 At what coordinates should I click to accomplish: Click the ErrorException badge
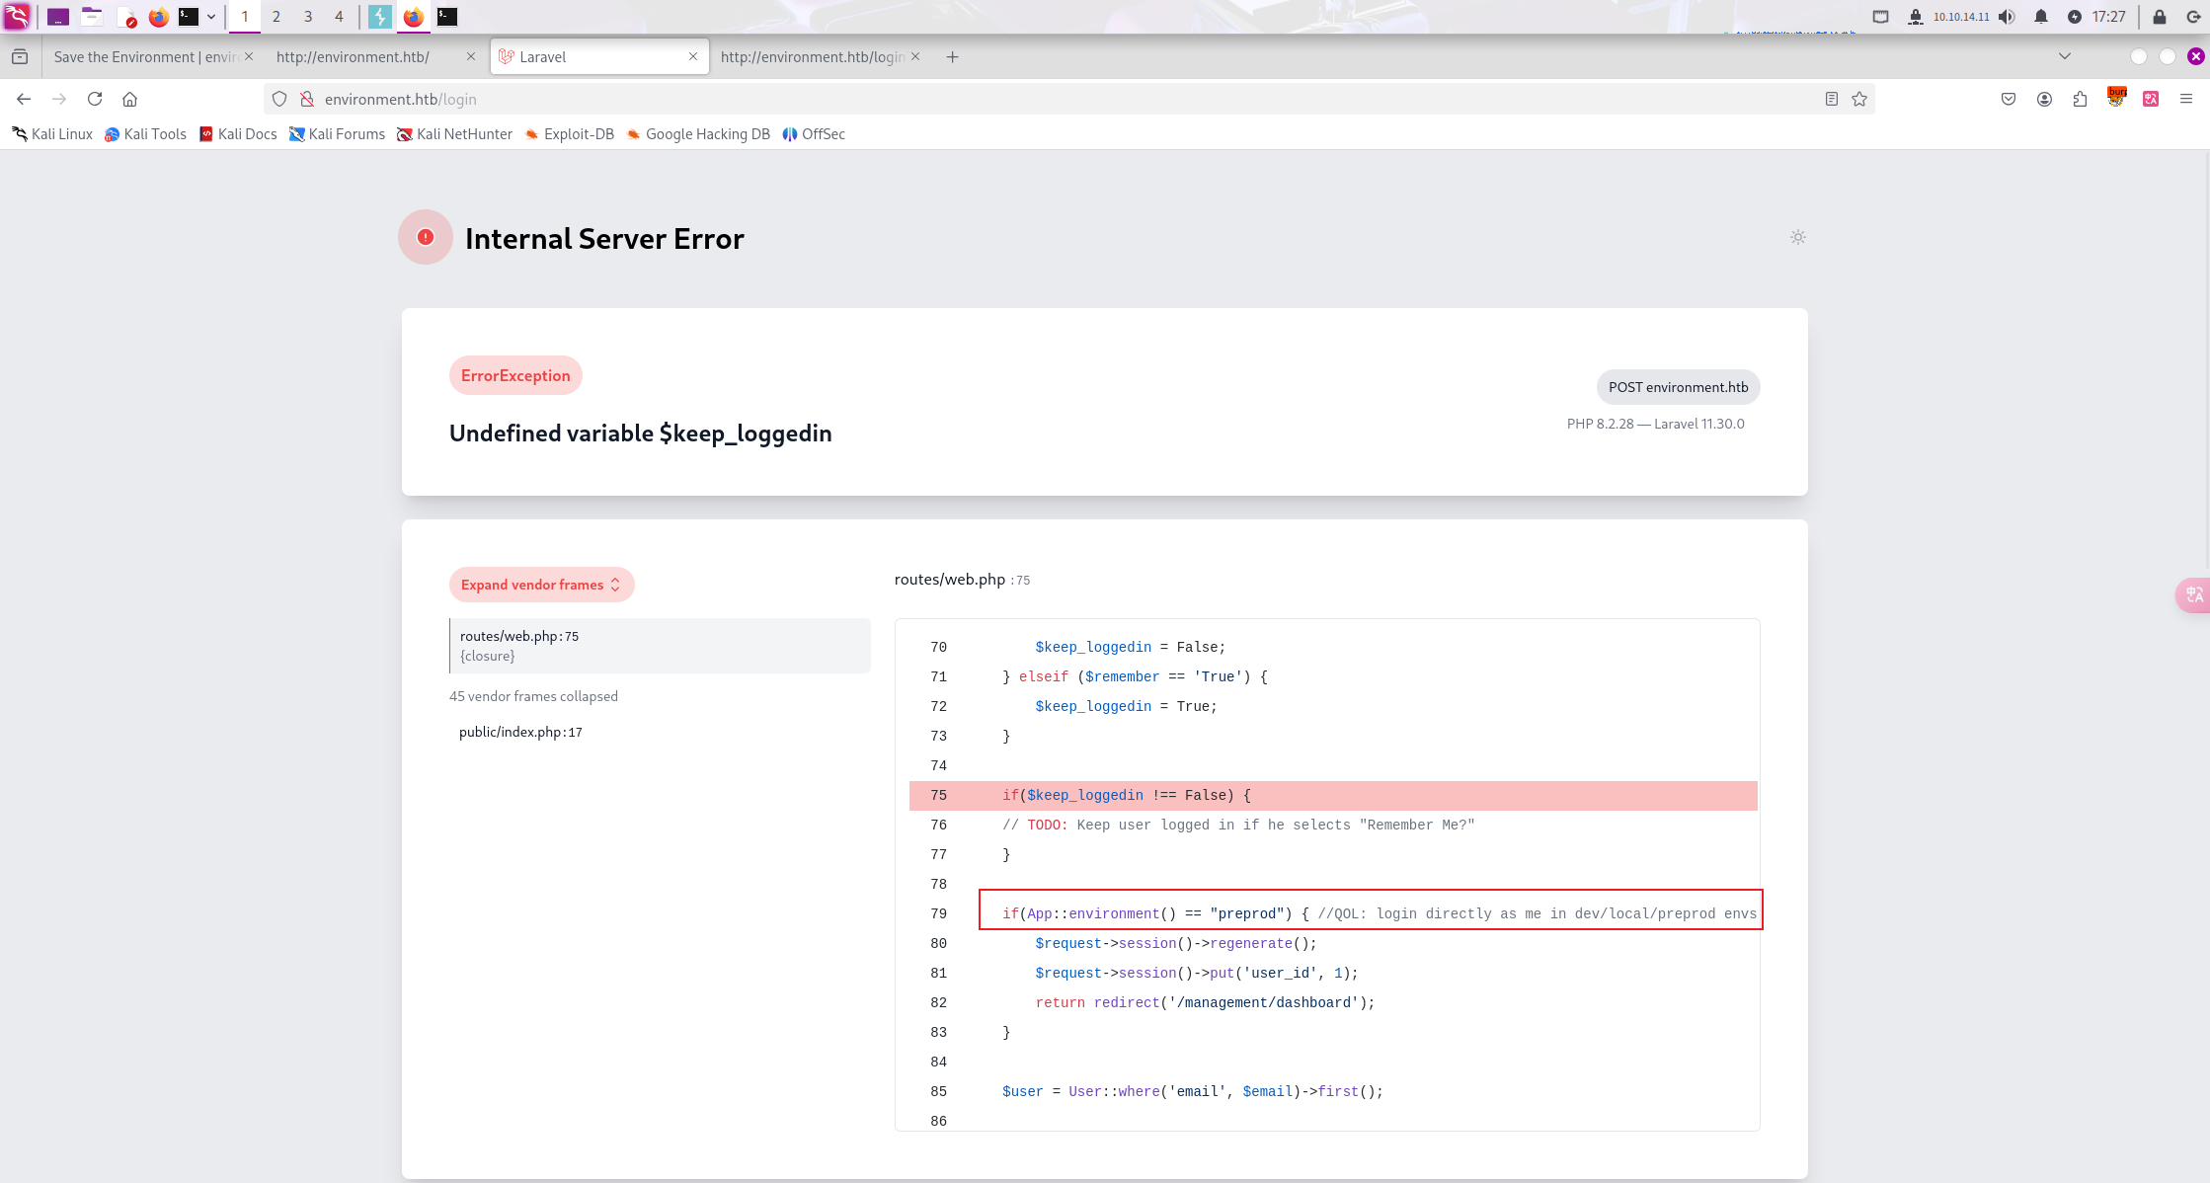pos(515,375)
